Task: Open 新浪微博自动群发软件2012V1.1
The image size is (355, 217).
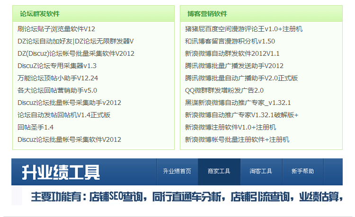Action: tap(232, 53)
